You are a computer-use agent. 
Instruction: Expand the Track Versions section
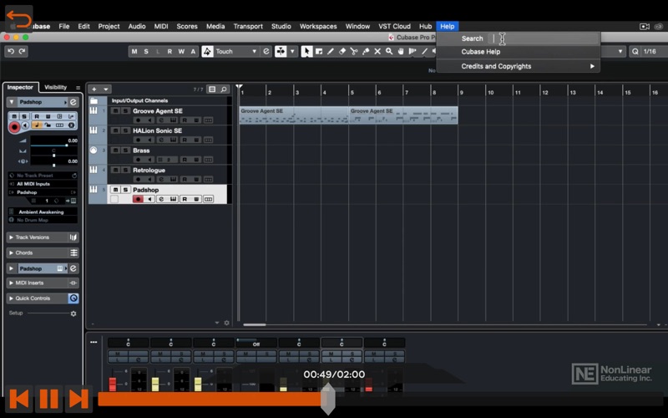pyautogui.click(x=11, y=237)
